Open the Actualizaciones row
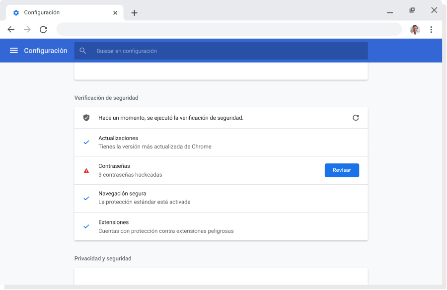 [221, 143]
